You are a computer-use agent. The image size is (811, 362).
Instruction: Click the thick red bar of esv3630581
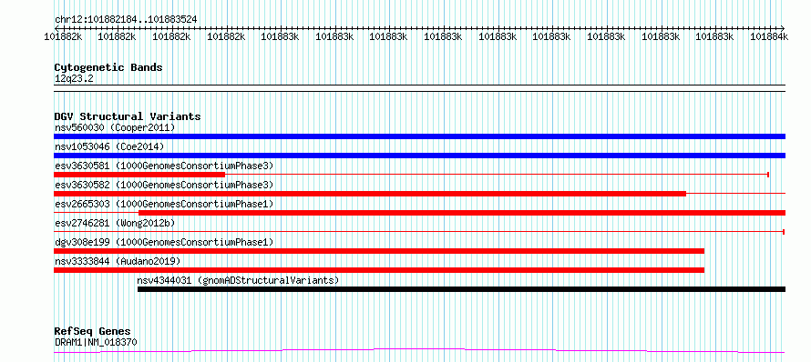[139, 175]
